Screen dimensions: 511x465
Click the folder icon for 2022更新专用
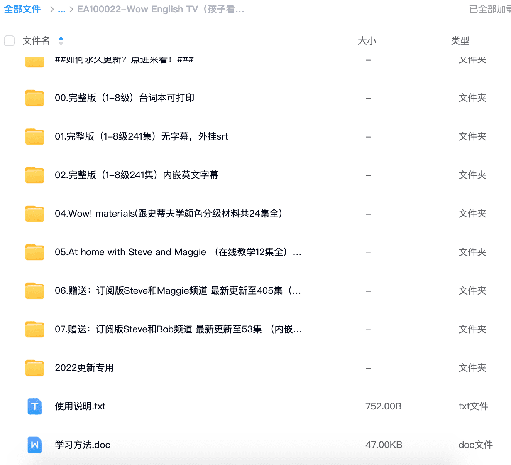tap(34, 367)
